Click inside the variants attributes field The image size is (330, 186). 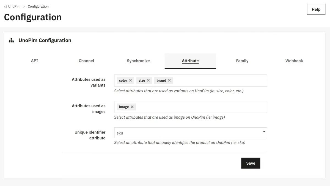click(x=191, y=81)
